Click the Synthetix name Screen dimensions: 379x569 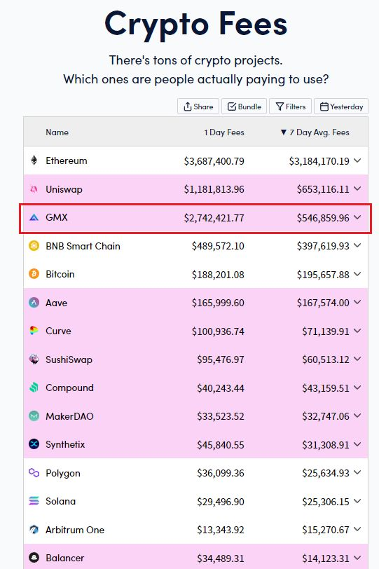(65, 444)
